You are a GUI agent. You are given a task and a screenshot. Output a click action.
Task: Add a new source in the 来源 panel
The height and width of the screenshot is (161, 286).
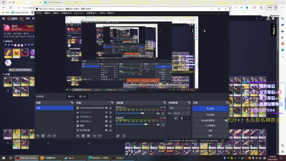(78, 136)
